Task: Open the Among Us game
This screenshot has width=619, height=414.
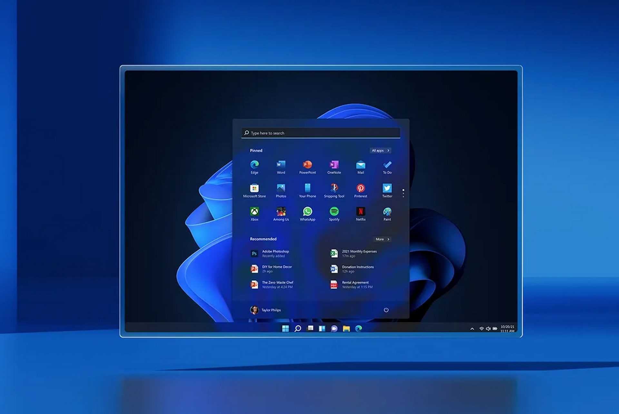Action: coord(281,214)
